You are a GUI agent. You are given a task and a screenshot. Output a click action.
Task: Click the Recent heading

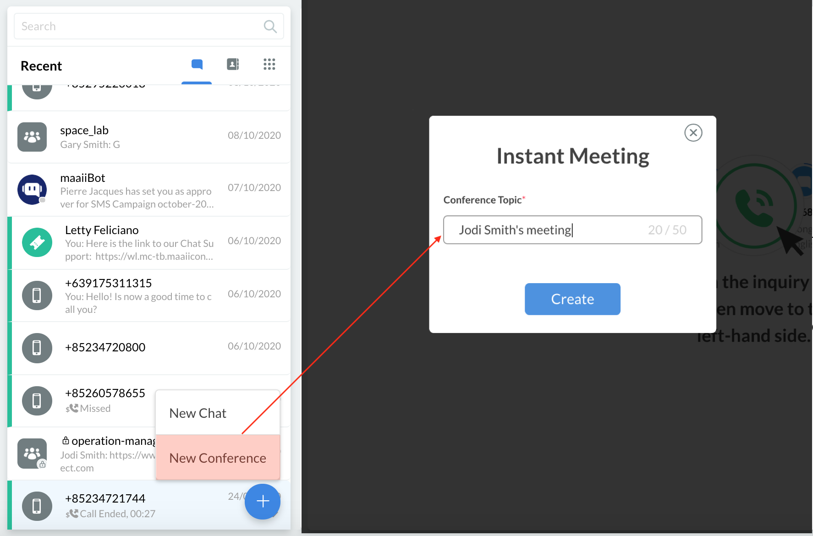41,66
